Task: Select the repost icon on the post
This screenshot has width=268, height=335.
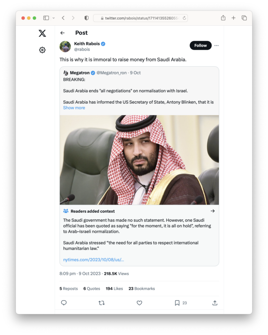Action: coord(101,303)
